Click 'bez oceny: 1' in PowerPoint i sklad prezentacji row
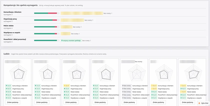The width and height of the screenshot is (210, 106). 86,40
